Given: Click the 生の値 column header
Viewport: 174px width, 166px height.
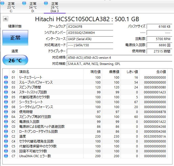Looking at the screenshot, I should coord(161,72).
